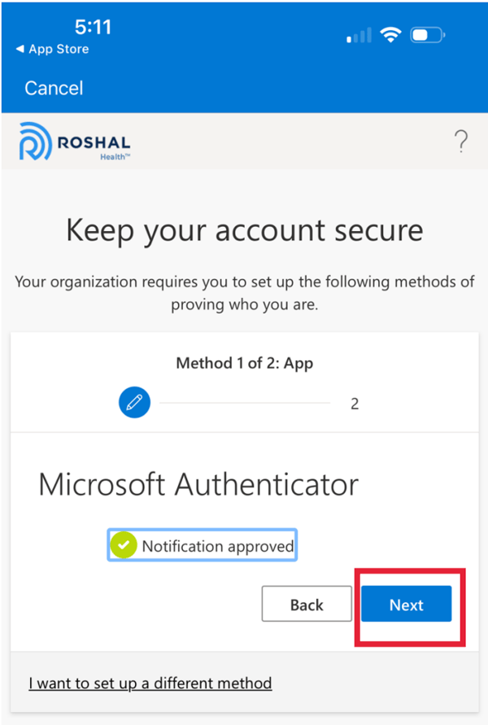Open the help question mark icon
488x725 pixels.
[461, 140]
